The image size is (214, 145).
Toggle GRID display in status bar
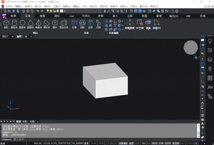pos(101,143)
